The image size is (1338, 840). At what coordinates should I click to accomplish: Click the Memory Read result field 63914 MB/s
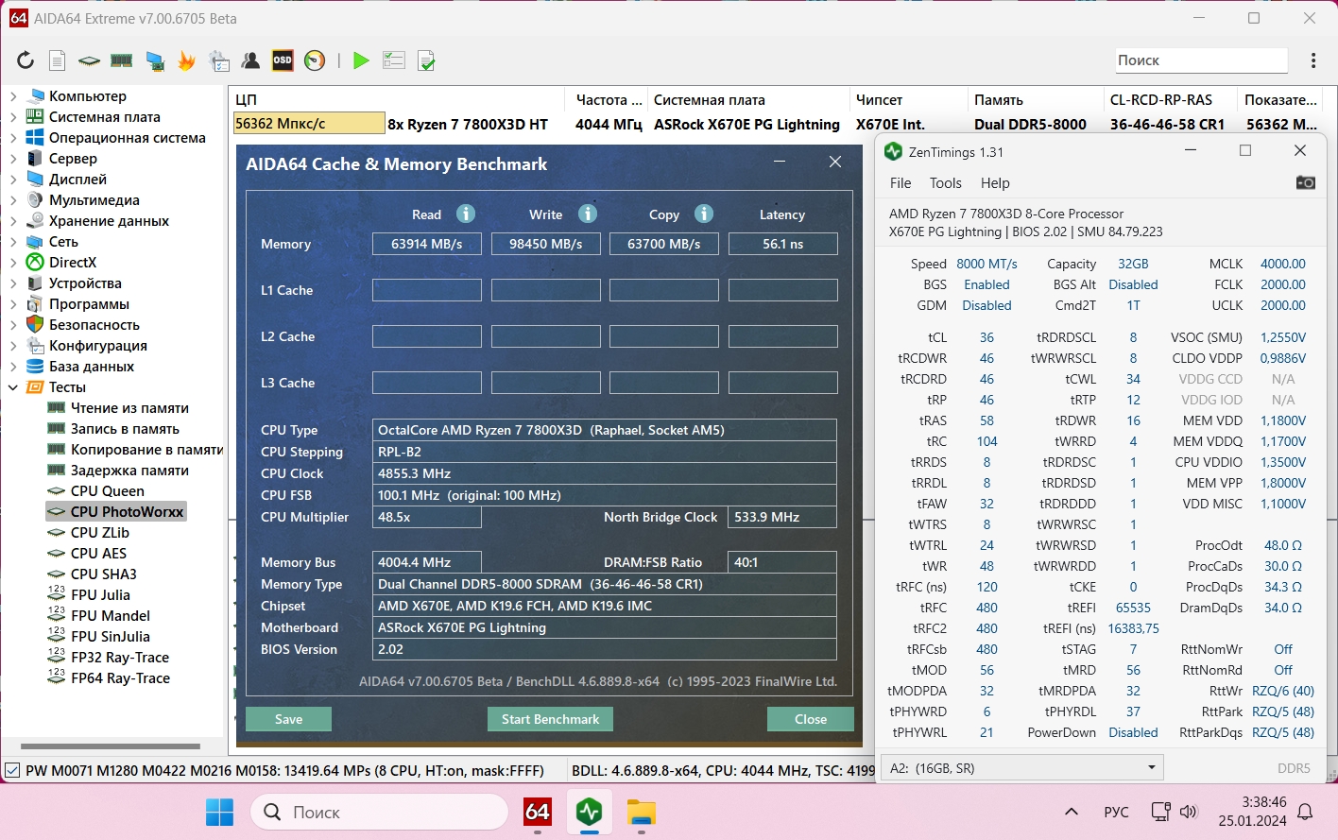point(427,244)
